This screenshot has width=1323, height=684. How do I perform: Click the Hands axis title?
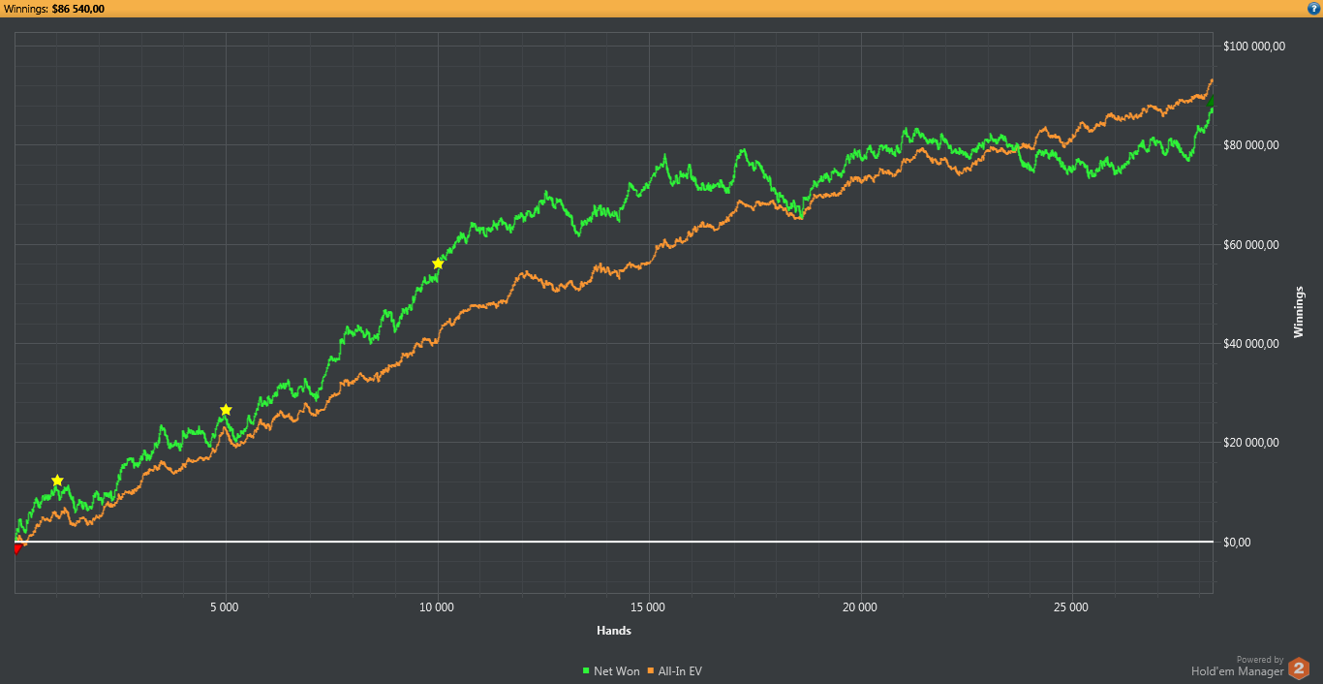614,631
